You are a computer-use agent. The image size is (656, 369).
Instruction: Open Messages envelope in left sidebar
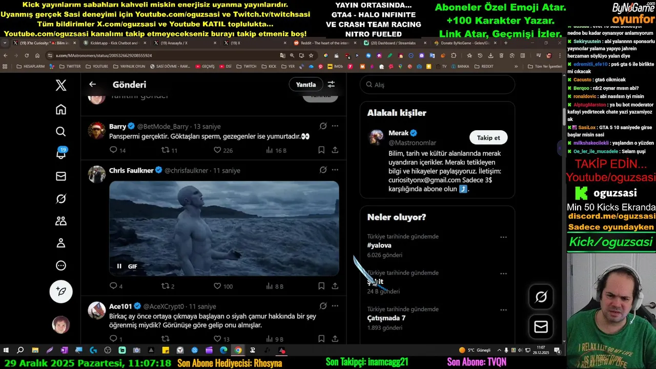[61, 176]
